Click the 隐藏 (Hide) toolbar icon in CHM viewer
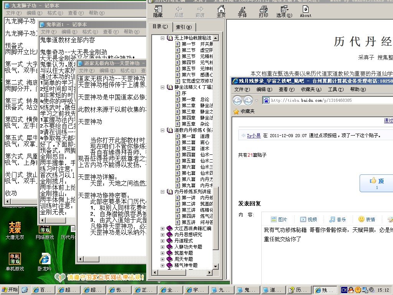The height and width of the screenshot is (295, 393). pos(158,12)
